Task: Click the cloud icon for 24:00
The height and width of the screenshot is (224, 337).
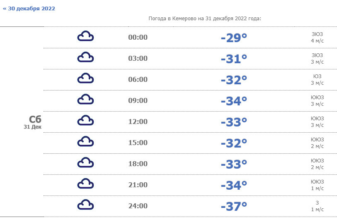Action: 85,205
